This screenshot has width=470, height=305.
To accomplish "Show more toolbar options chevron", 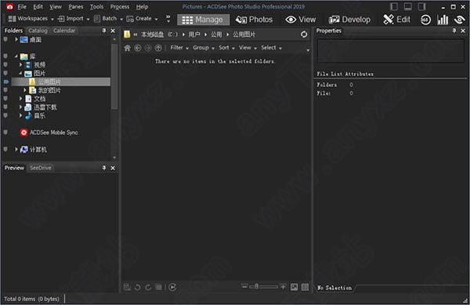I will click(x=168, y=19).
